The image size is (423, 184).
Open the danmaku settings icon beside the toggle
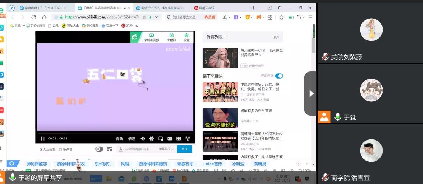coord(109,149)
